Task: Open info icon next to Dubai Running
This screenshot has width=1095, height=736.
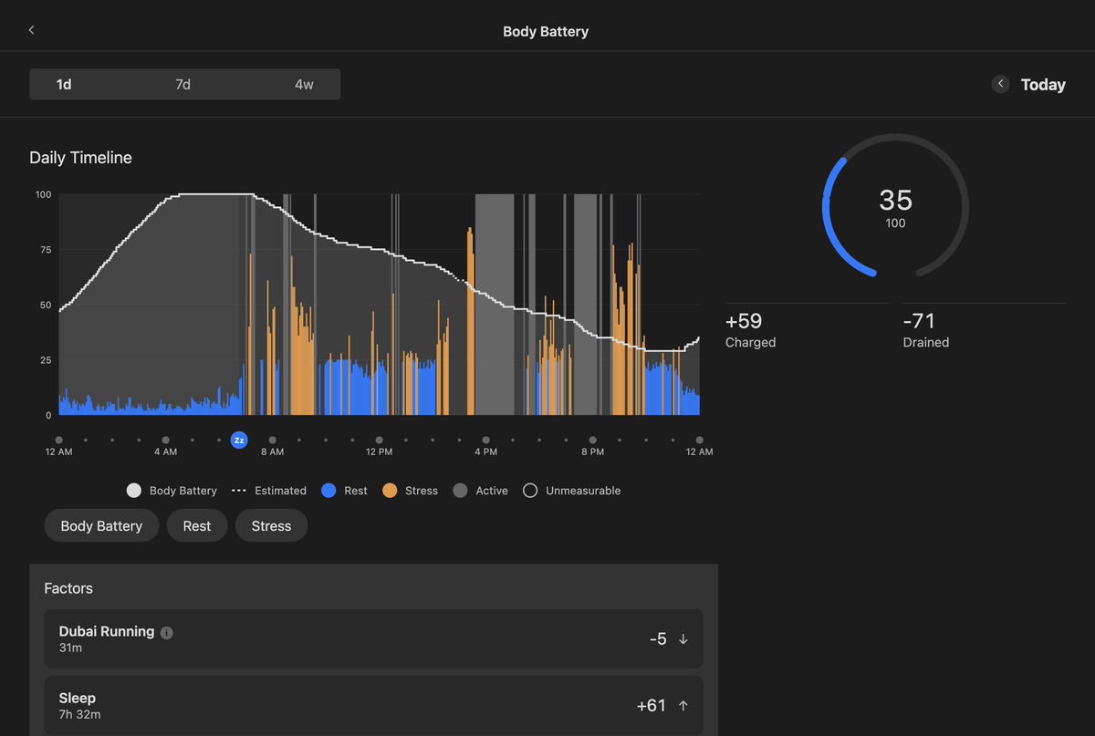Action: [x=166, y=633]
